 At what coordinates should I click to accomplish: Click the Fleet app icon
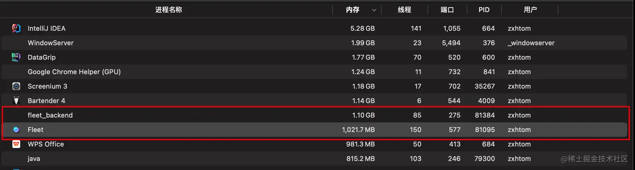point(16,130)
